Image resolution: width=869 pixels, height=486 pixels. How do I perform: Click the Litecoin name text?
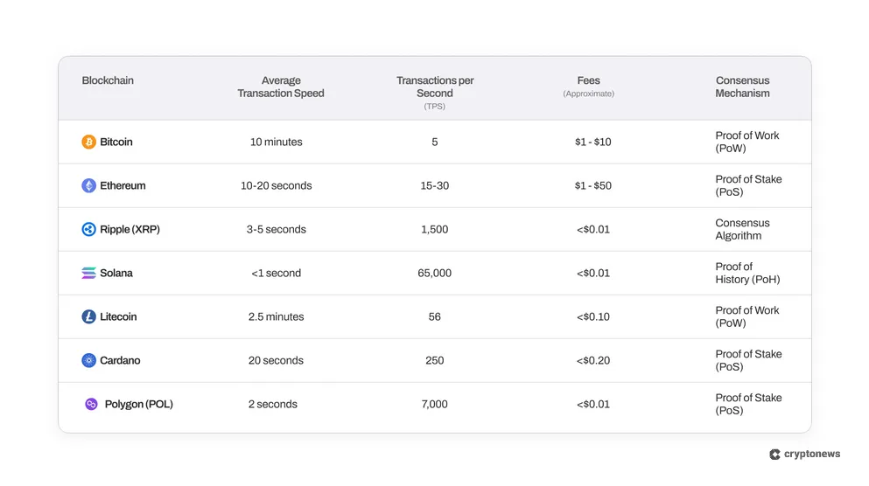[118, 316]
